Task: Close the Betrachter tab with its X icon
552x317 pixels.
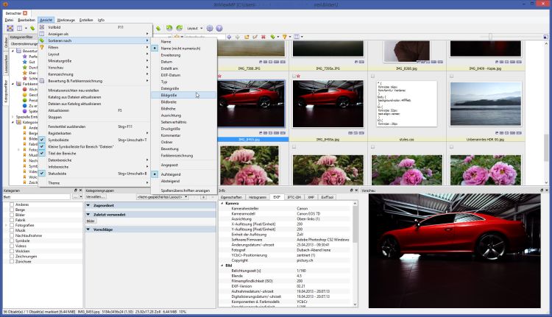Action: 25,13
